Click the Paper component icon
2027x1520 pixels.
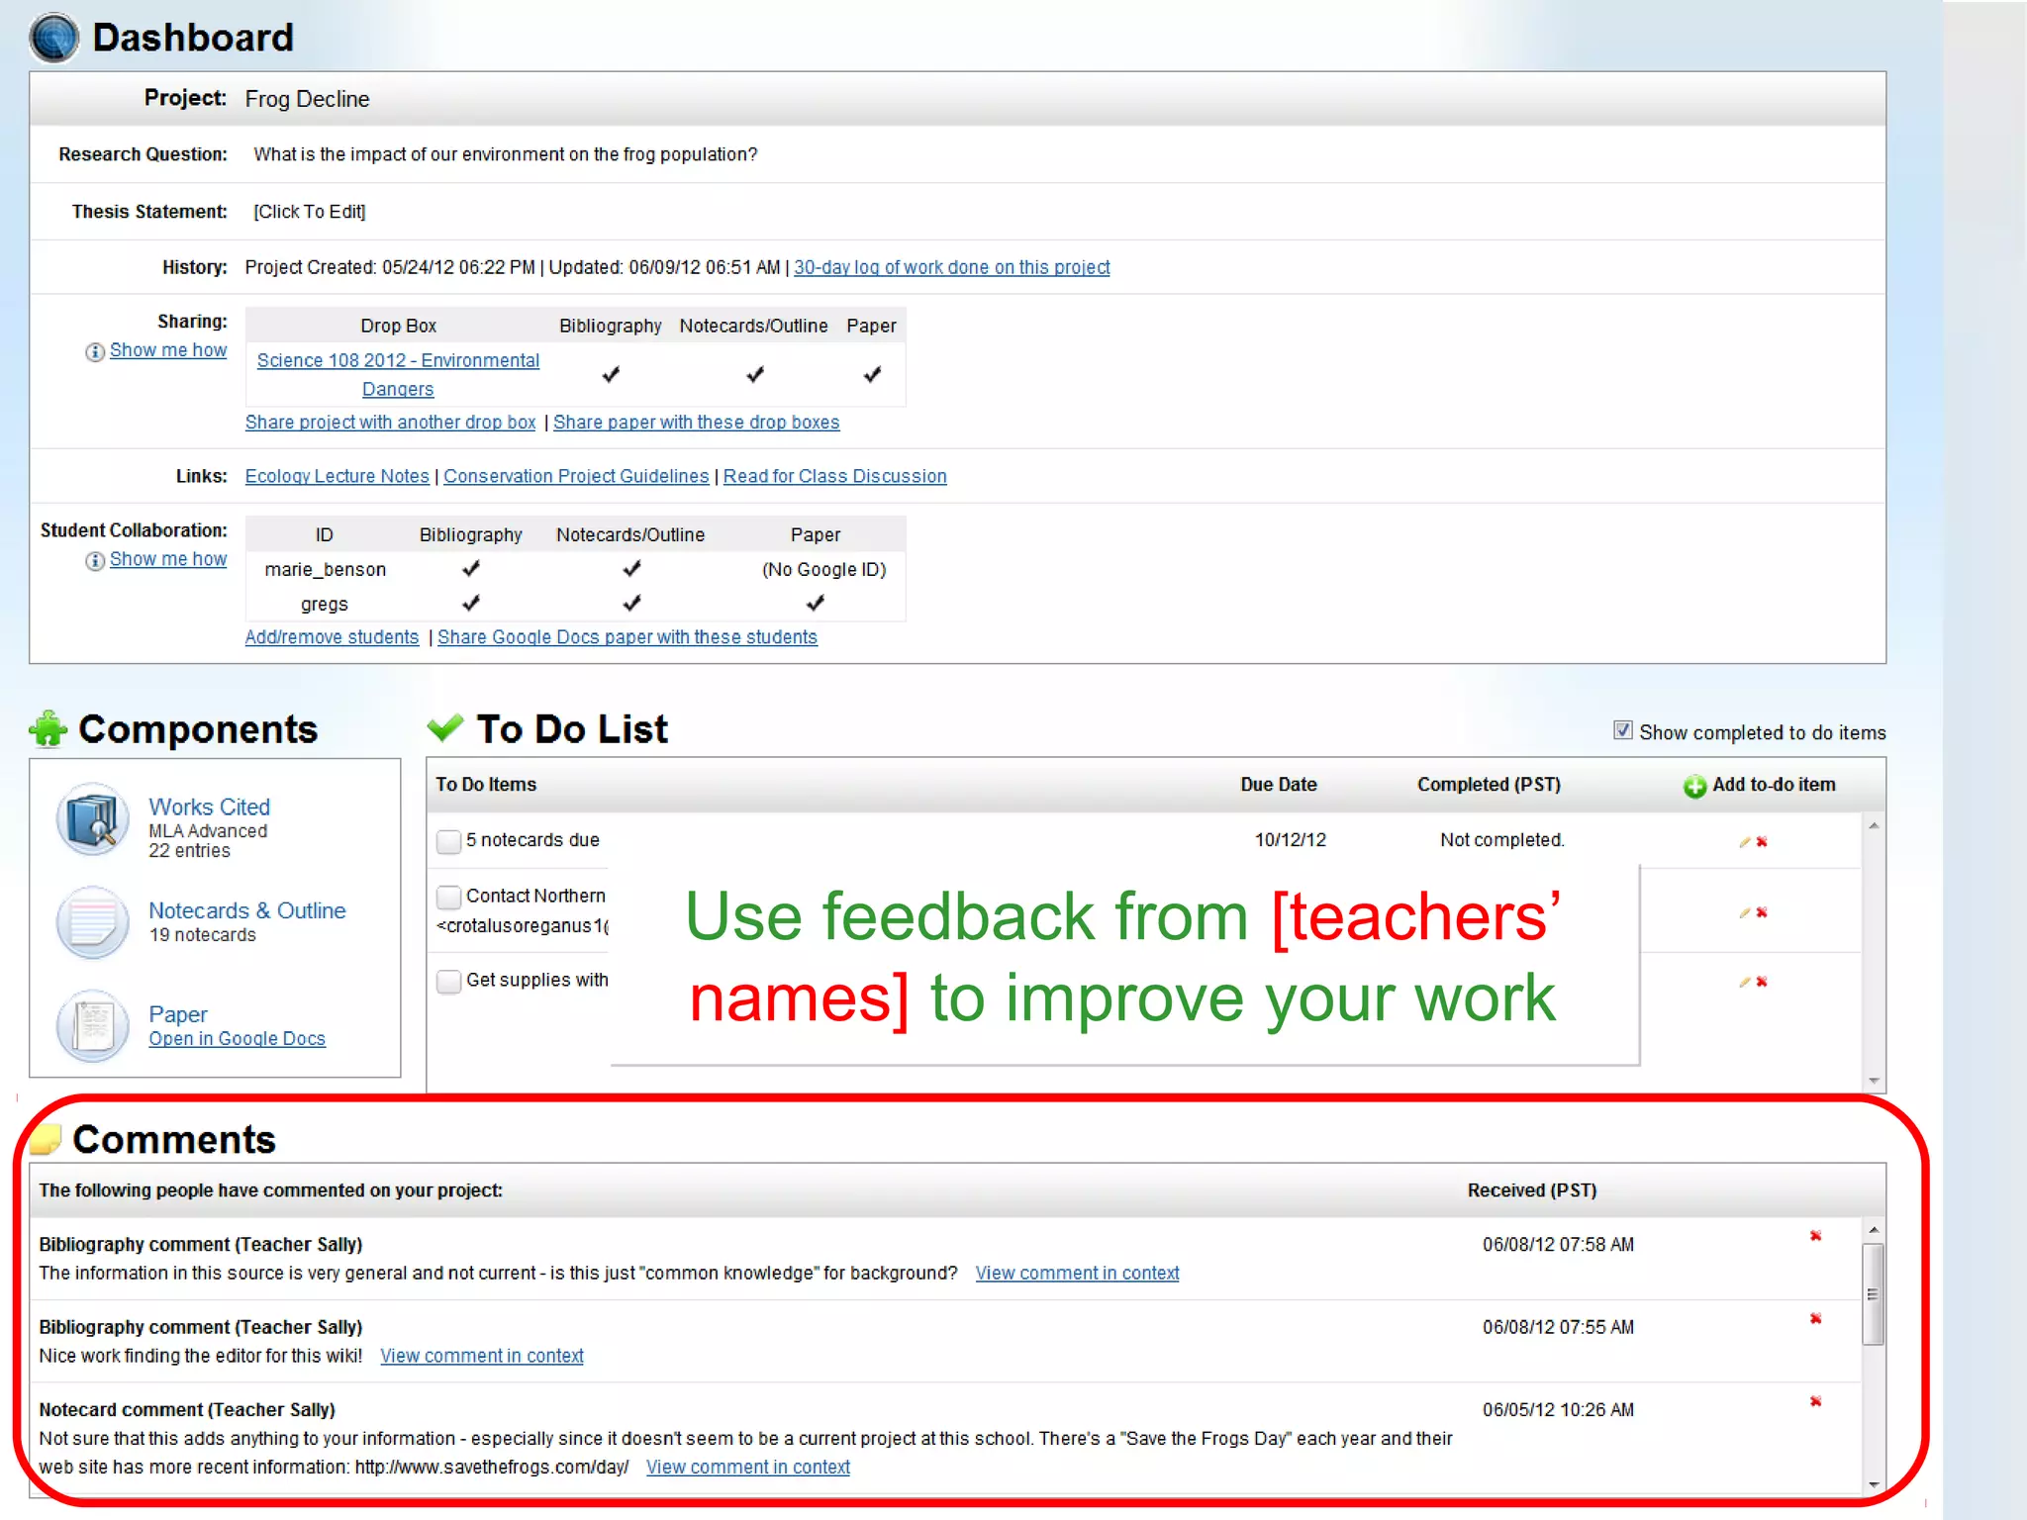tap(92, 1025)
